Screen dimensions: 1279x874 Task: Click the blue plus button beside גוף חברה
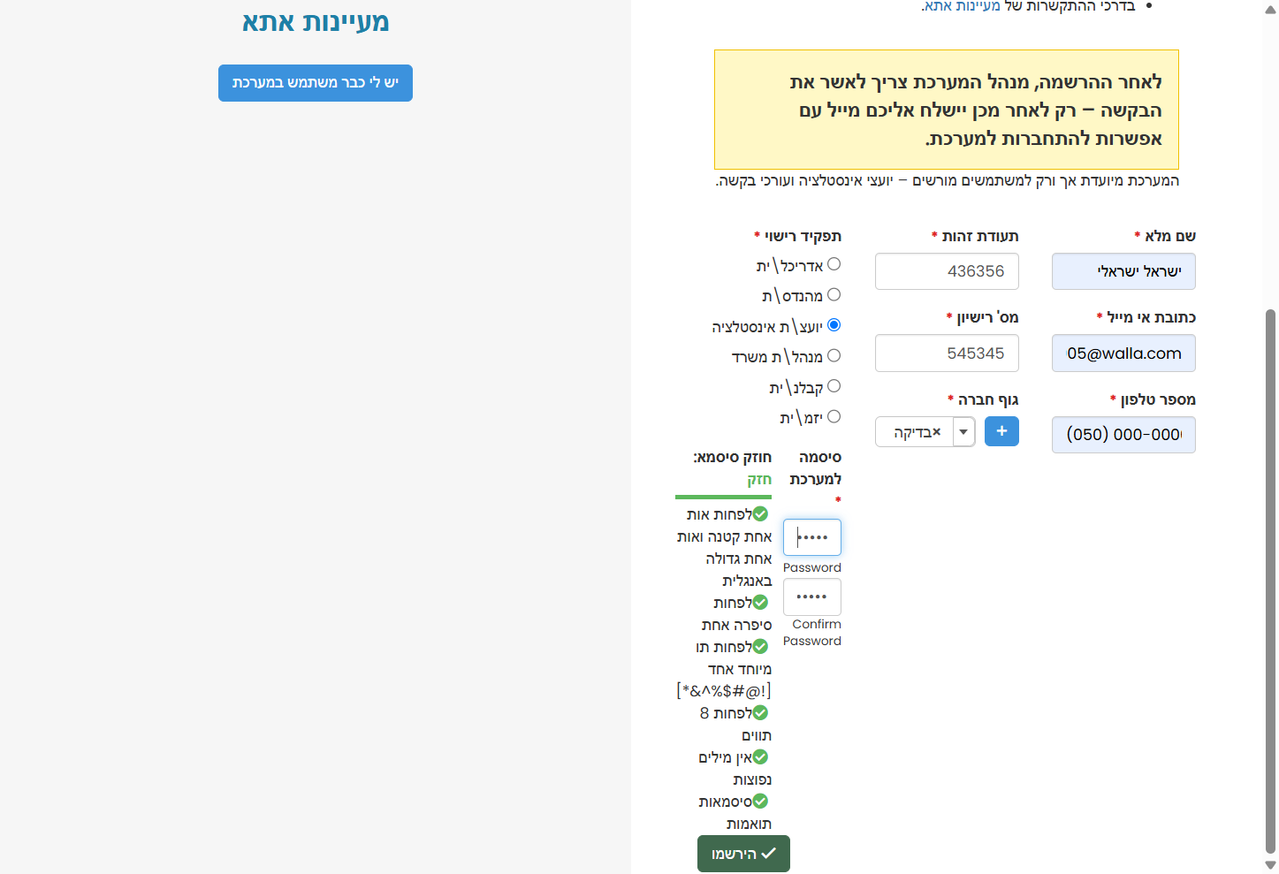1001,431
